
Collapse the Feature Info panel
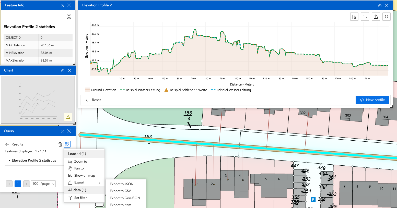point(62,5)
